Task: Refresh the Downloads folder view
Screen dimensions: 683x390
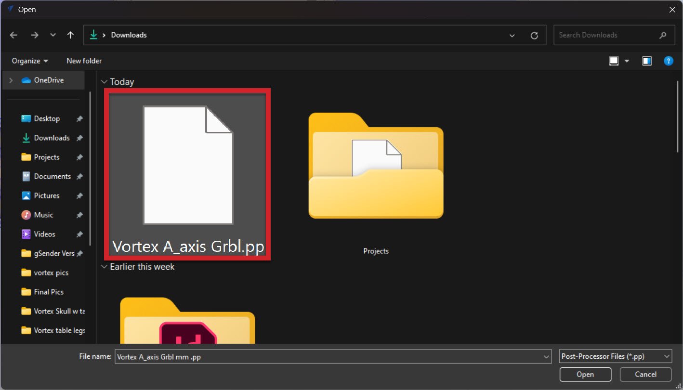Action: (x=534, y=35)
